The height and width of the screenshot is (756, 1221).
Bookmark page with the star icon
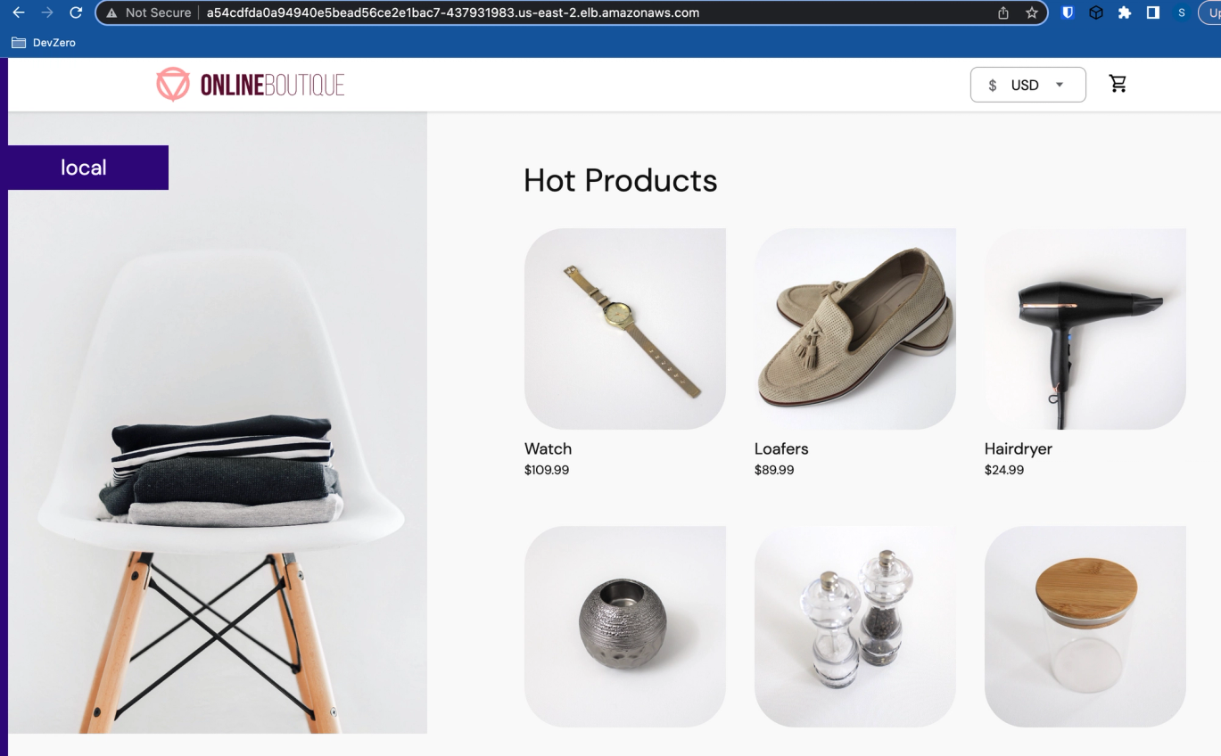click(x=1032, y=12)
